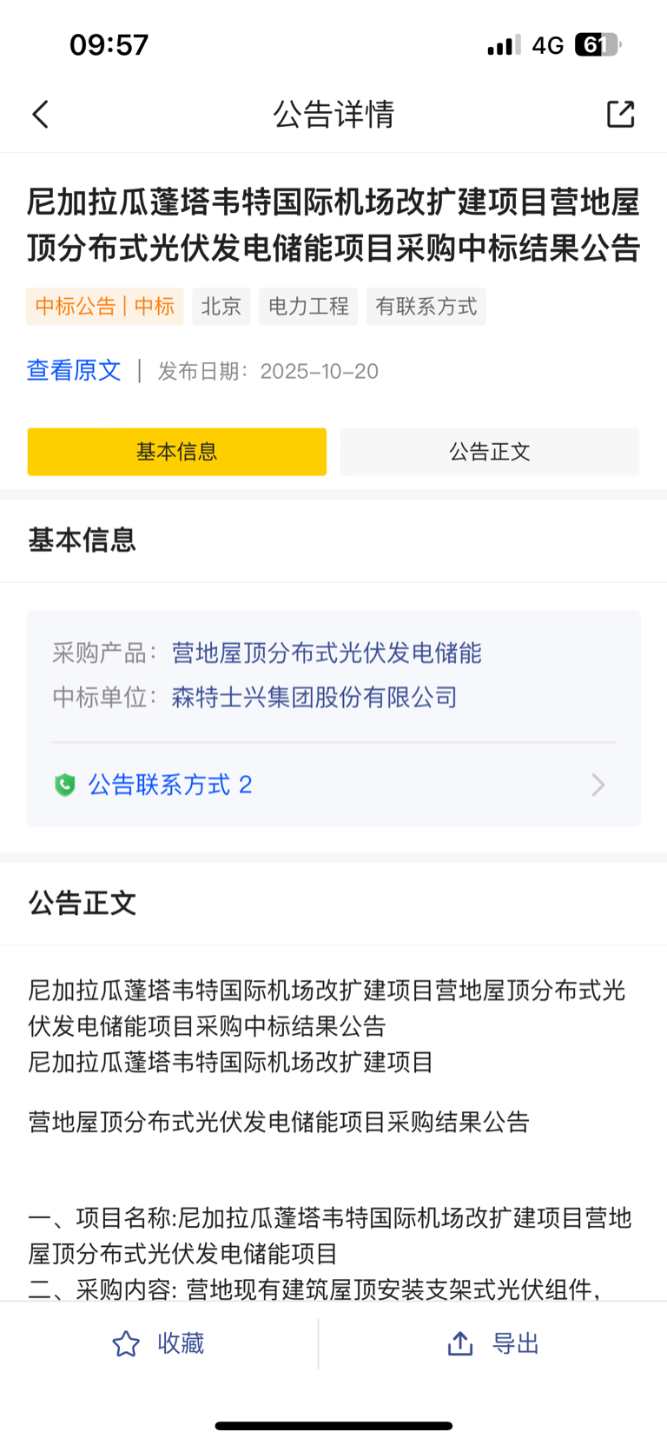
Task: Tap the cellular signal bars icon
Action: pyautogui.click(x=504, y=44)
